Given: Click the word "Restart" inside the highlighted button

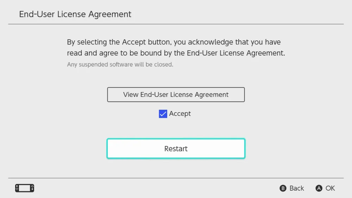Looking at the screenshot, I should click(x=176, y=148).
